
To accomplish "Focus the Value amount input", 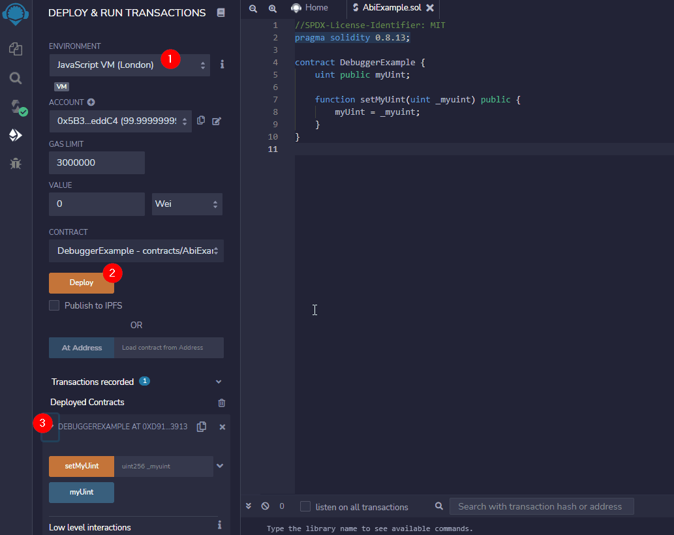I will click(x=97, y=204).
